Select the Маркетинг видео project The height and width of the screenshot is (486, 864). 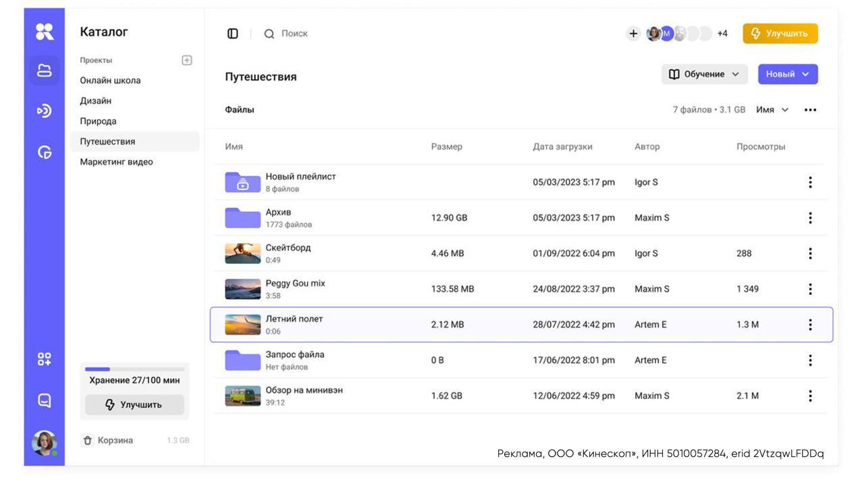click(116, 162)
